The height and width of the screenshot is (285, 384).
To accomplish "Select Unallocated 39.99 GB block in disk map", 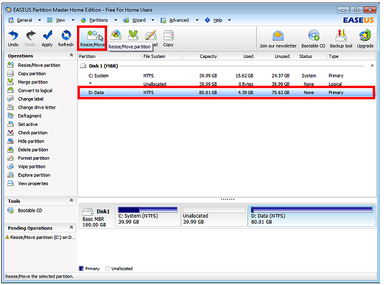I will tap(214, 216).
